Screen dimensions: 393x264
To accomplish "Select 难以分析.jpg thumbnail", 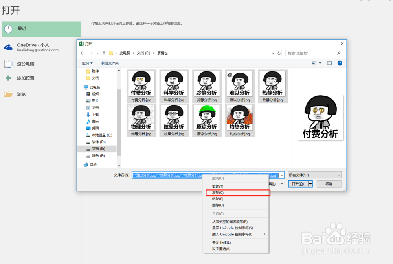I will click(240, 86).
